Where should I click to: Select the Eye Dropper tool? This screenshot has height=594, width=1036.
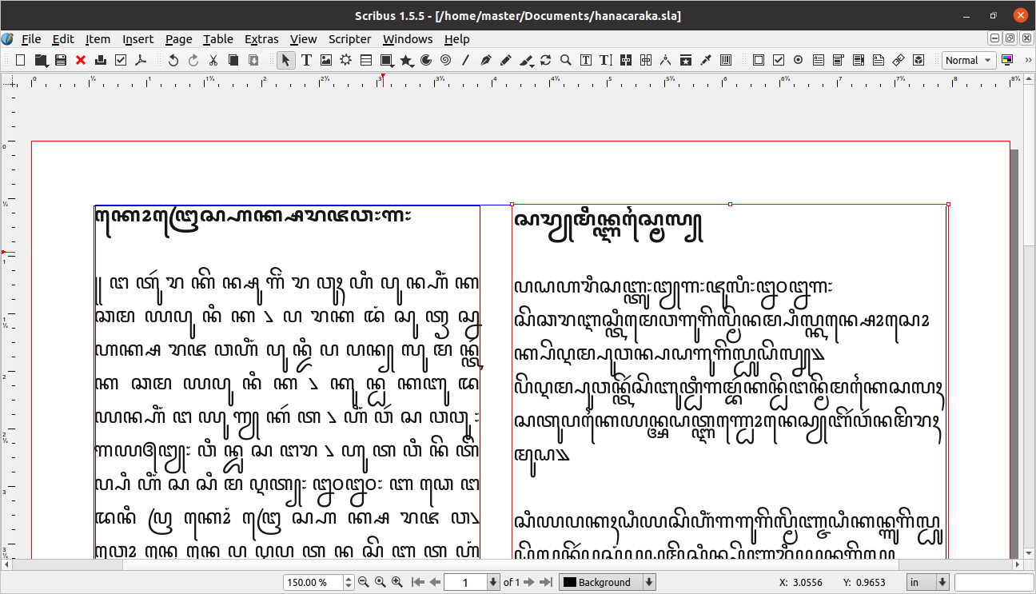click(706, 60)
